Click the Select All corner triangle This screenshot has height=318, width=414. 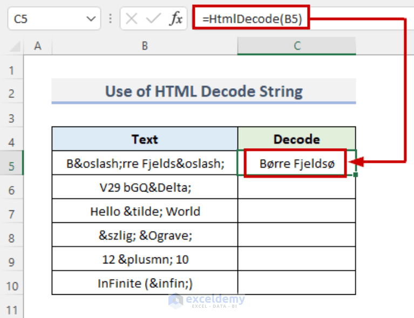[x=15, y=47]
